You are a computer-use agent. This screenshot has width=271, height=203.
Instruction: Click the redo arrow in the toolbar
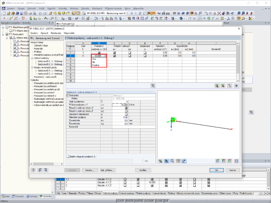point(45,13)
